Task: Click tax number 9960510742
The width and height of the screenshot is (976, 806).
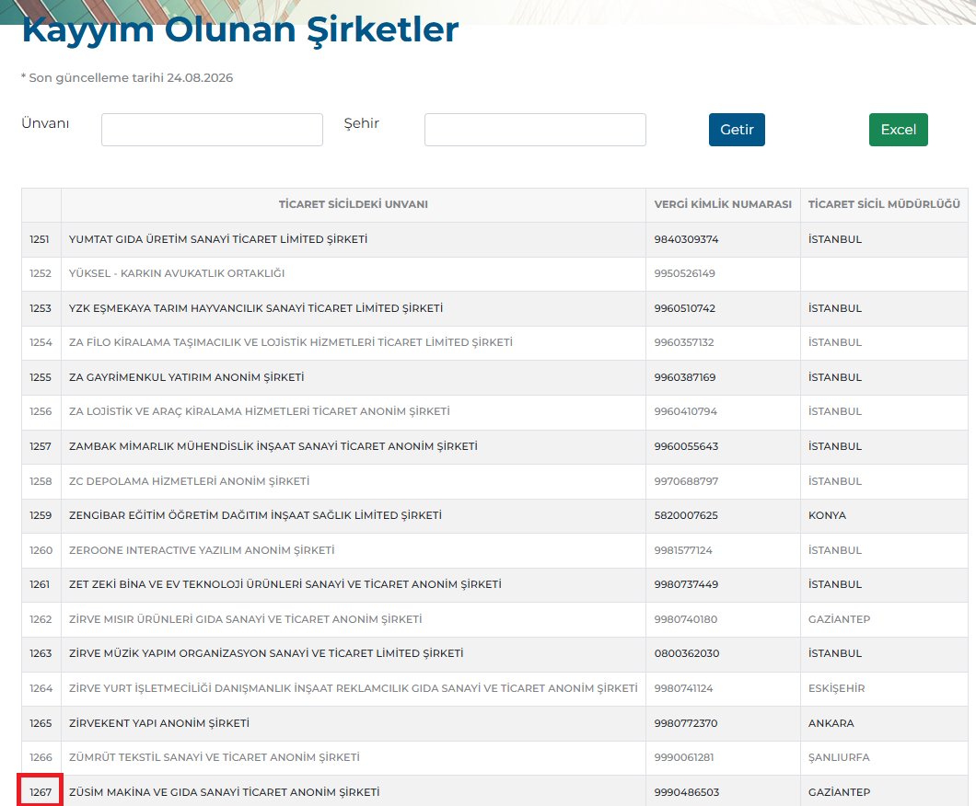Action: 685,308
